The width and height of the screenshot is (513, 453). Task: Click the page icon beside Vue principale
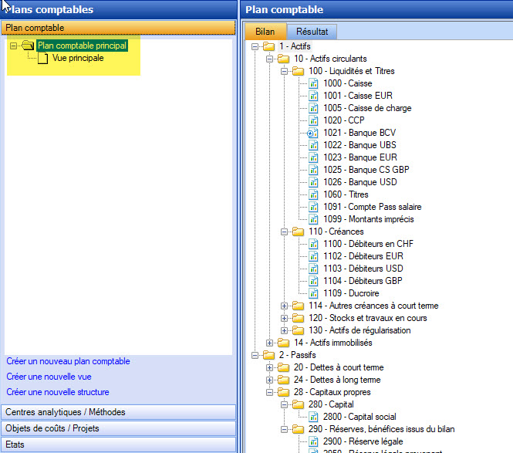coord(43,58)
